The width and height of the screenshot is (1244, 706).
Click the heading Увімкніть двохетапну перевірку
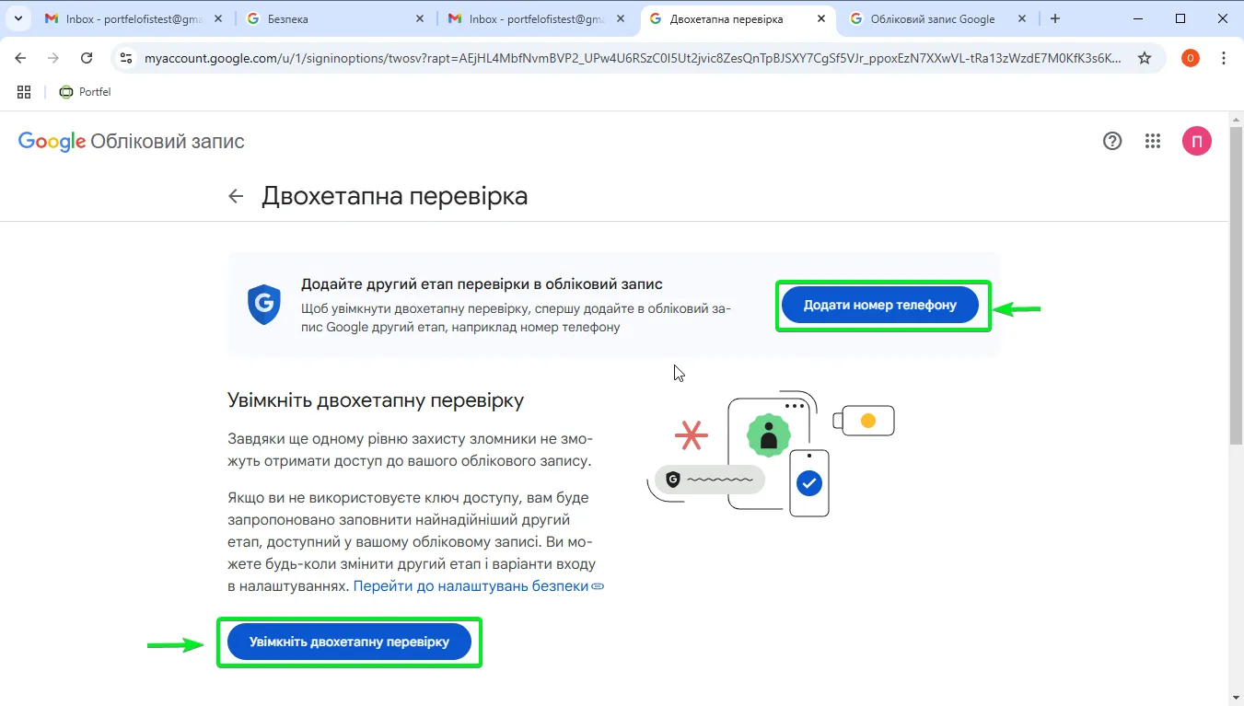point(376,400)
